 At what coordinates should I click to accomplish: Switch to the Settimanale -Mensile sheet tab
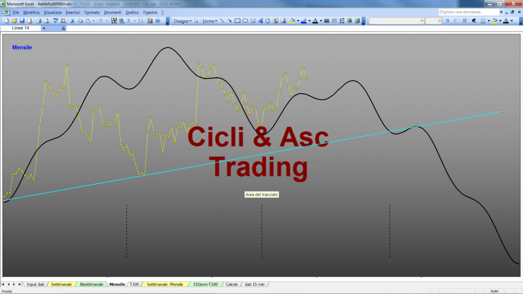point(165,284)
